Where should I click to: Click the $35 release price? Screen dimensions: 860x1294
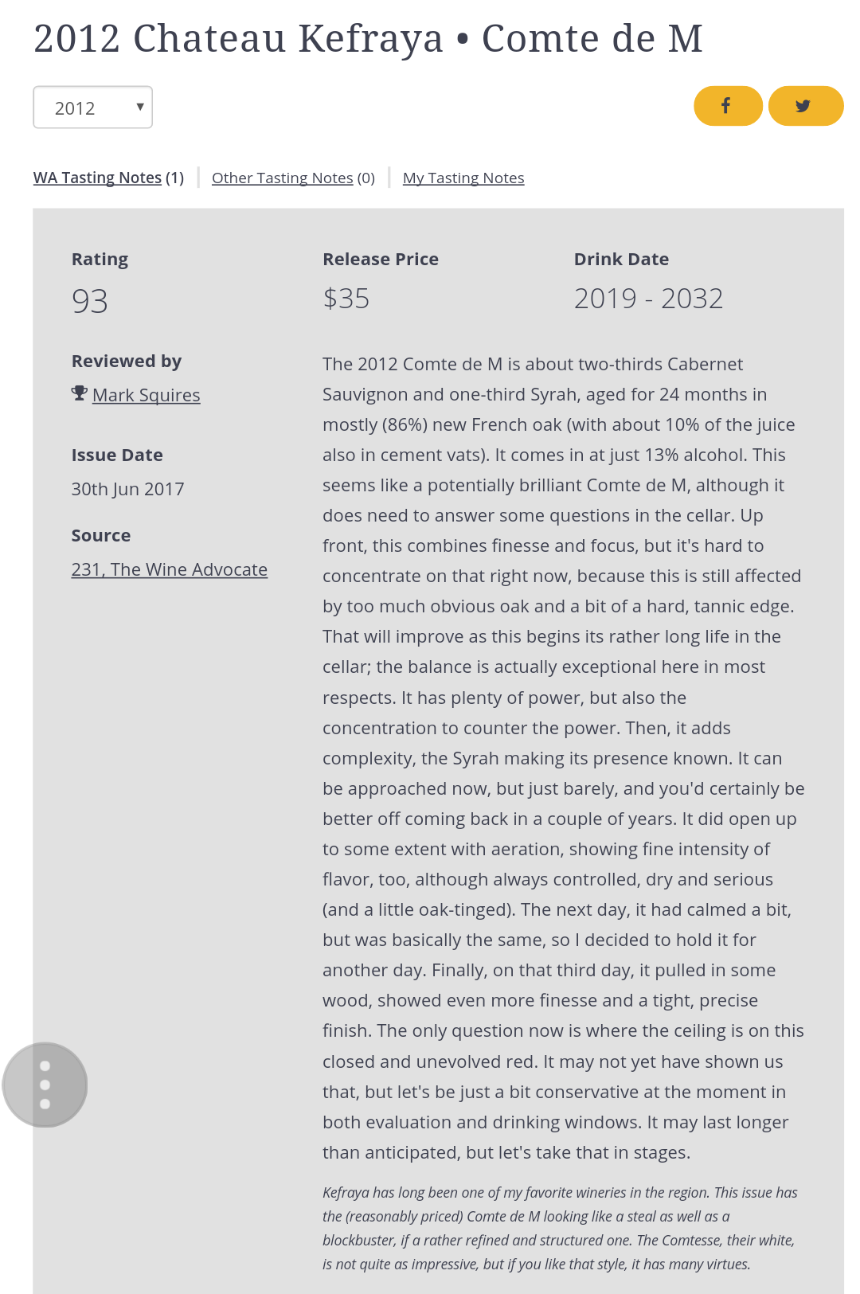pyautogui.click(x=346, y=299)
